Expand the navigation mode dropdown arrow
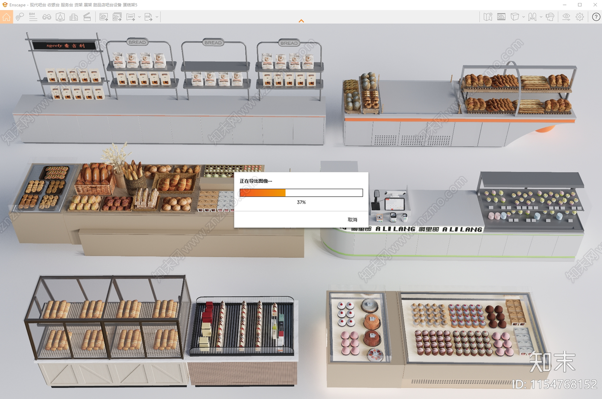The height and width of the screenshot is (399, 602). tap(541, 17)
